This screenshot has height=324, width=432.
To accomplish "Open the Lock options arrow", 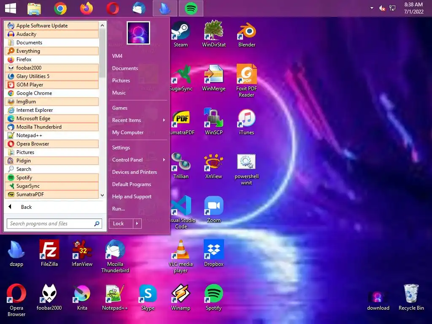I will 137,224.
